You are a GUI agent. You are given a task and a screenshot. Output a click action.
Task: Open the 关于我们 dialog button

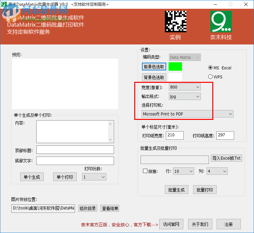(200, 224)
